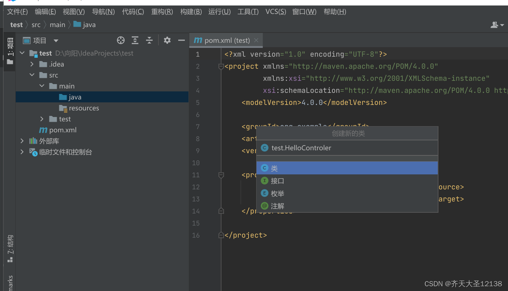Open the 编辑(E) menu
The width and height of the screenshot is (508, 291).
tap(45, 12)
